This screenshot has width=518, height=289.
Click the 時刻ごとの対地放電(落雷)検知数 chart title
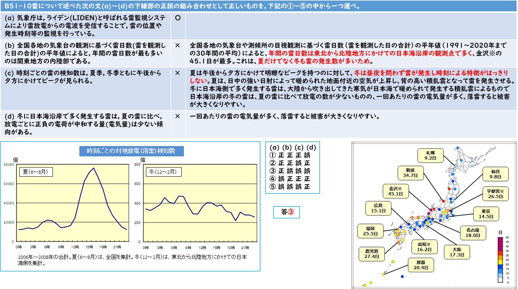click(131, 151)
